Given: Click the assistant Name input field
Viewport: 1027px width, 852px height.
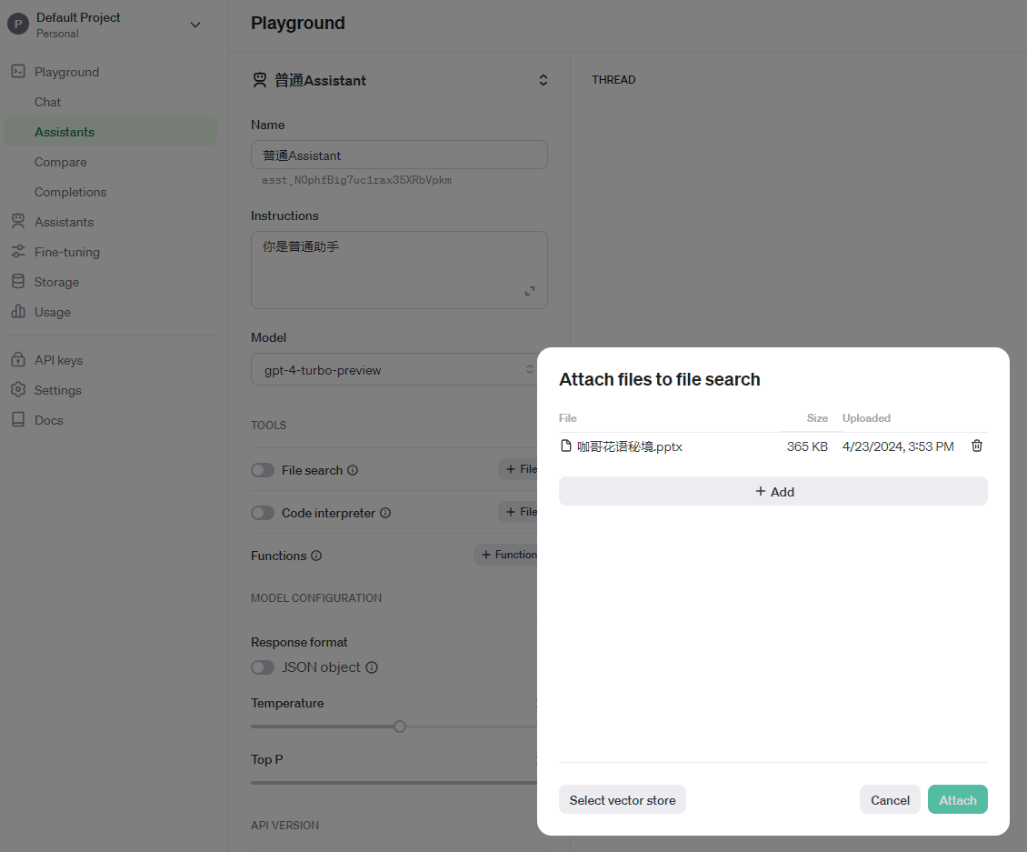Looking at the screenshot, I should tap(399, 155).
